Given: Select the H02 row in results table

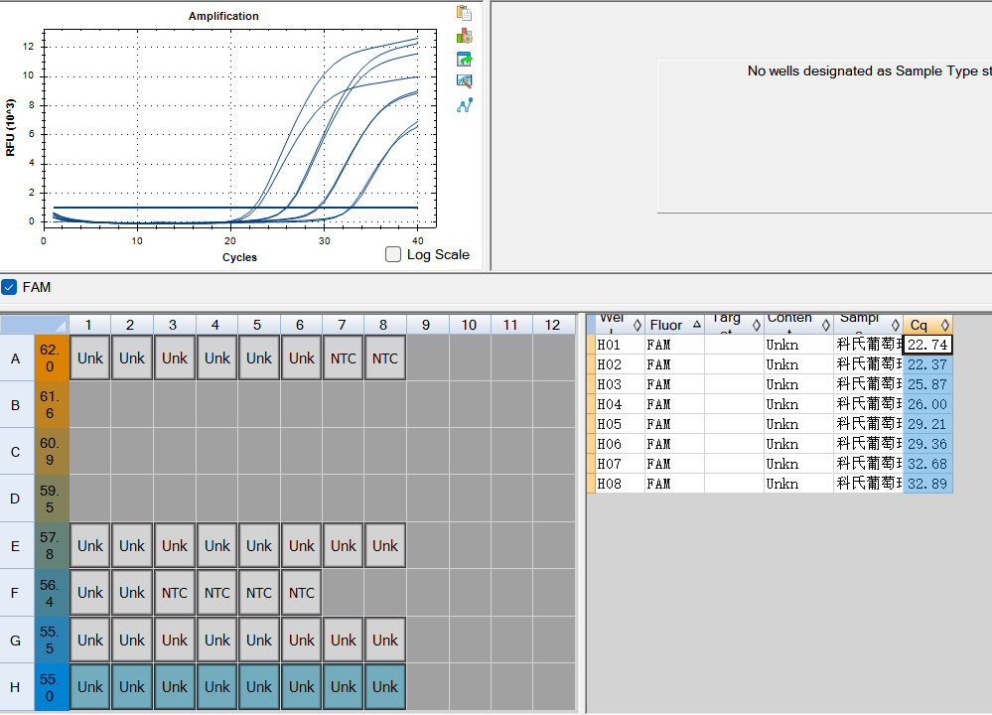Looking at the screenshot, I should pyautogui.click(x=770, y=364).
